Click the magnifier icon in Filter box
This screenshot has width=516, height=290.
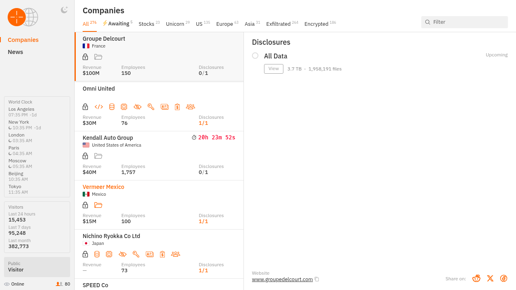click(428, 22)
